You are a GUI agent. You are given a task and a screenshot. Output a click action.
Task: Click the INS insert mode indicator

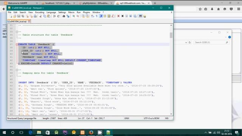point(167,118)
